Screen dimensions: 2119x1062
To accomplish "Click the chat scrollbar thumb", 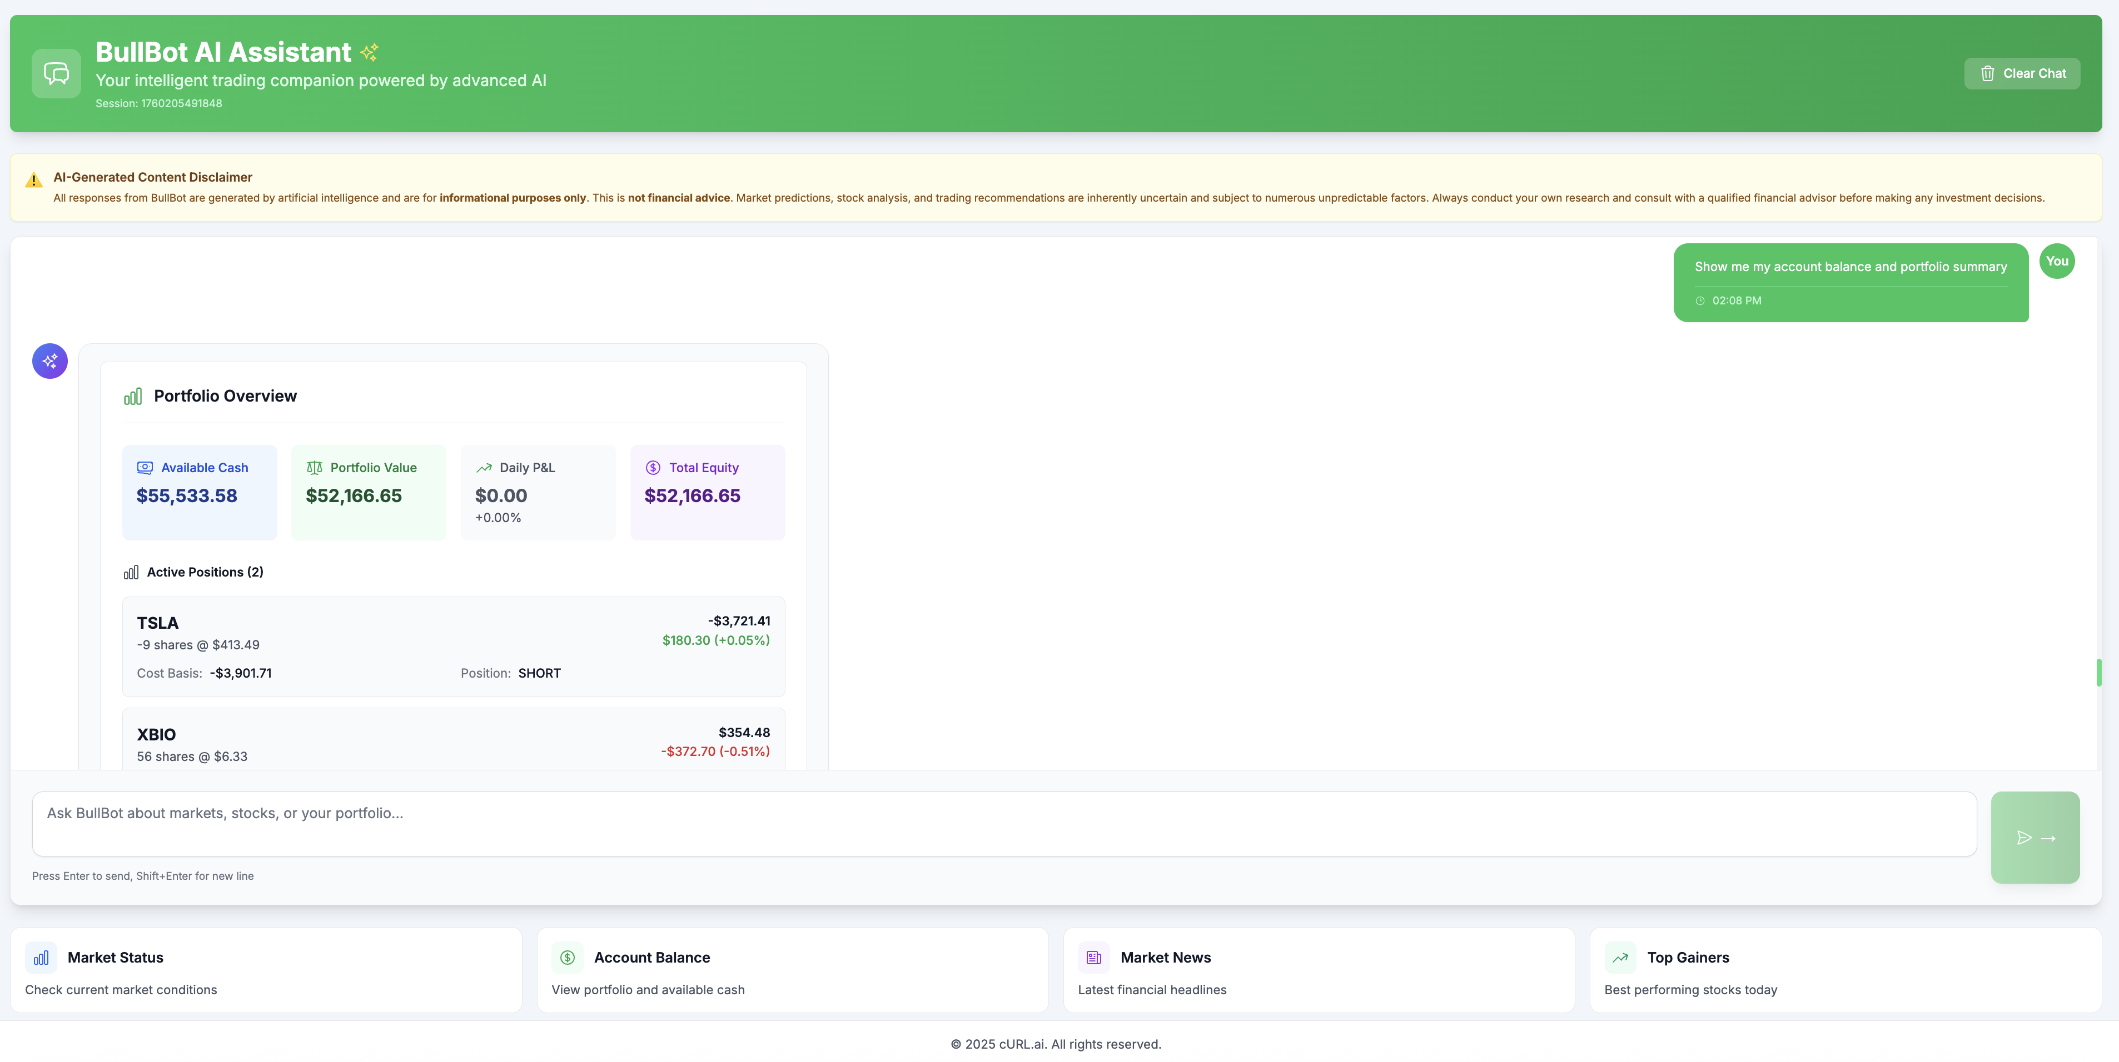I will 2098,673.
